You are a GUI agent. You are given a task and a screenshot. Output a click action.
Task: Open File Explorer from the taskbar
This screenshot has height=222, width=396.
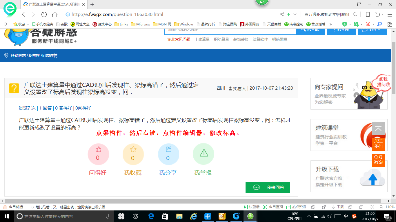(179, 216)
